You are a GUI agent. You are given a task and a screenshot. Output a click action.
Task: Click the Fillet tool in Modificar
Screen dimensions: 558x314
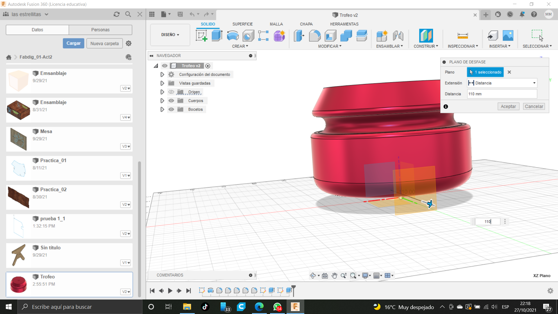pos(315,36)
